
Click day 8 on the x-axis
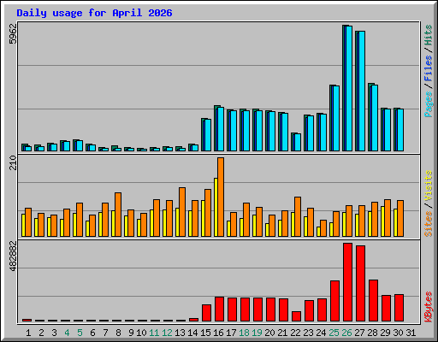pyautogui.click(x=118, y=333)
